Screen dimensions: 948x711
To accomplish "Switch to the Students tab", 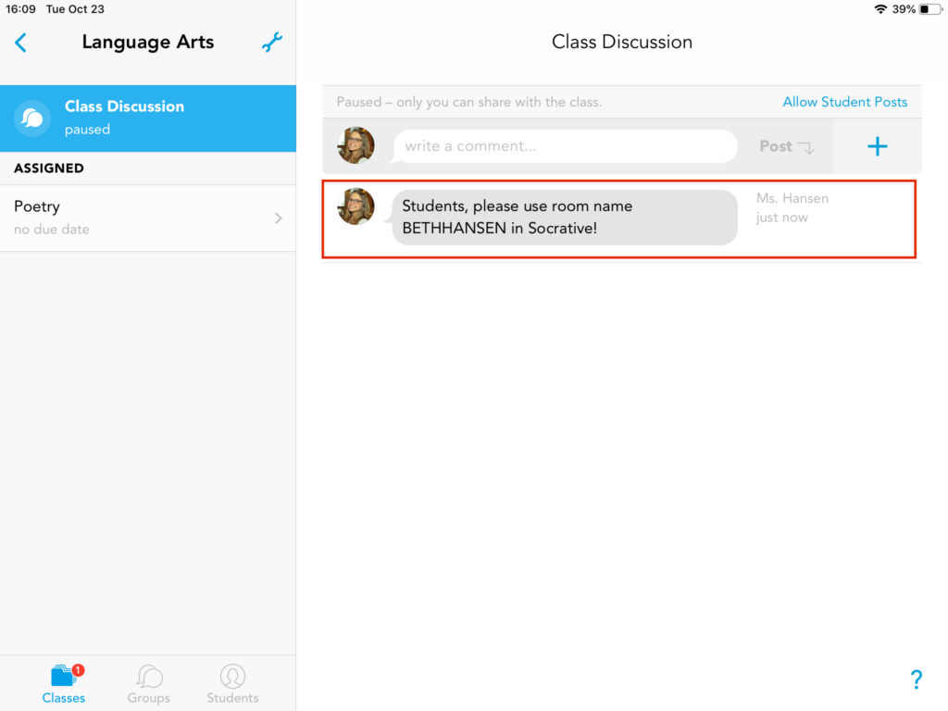I will [232, 684].
